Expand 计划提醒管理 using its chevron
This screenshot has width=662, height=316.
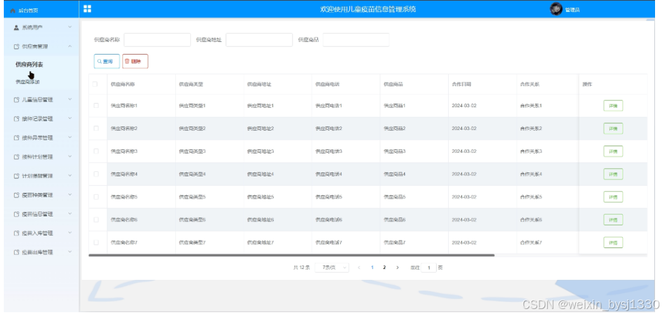tap(70, 176)
